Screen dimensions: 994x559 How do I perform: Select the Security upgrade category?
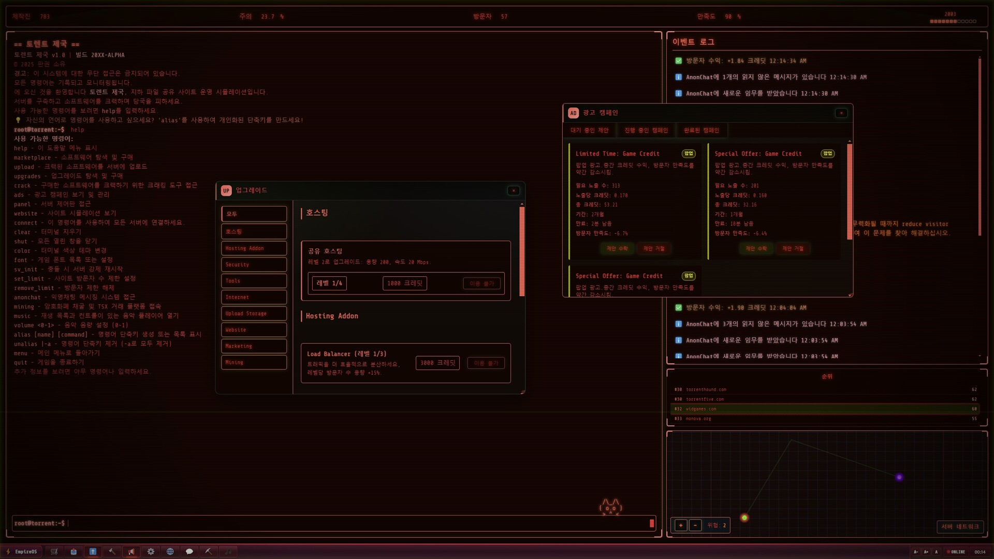click(x=254, y=264)
